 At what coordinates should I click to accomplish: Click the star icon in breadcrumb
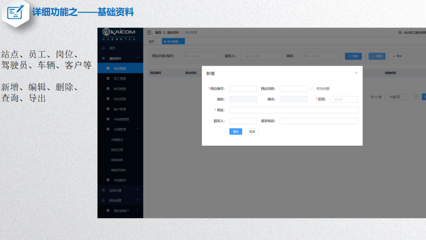164,33
